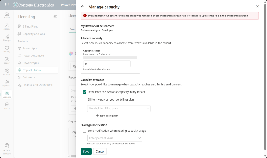The image size is (267, 158).
Task: Select Finance and Operations product
Action: point(37,85)
